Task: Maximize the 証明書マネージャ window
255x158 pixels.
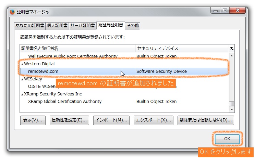Action: click(225, 11)
